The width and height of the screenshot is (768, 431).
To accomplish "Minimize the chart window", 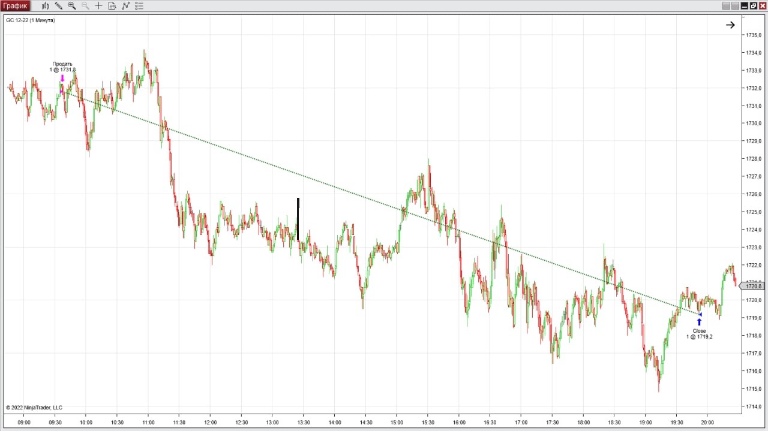I will [x=744, y=6].
